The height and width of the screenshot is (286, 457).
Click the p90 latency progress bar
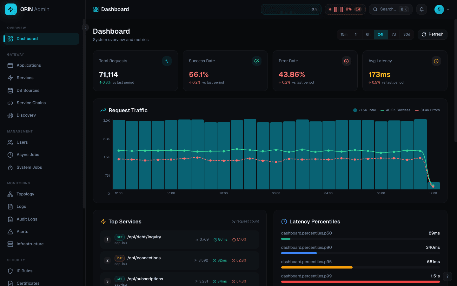(x=360, y=253)
